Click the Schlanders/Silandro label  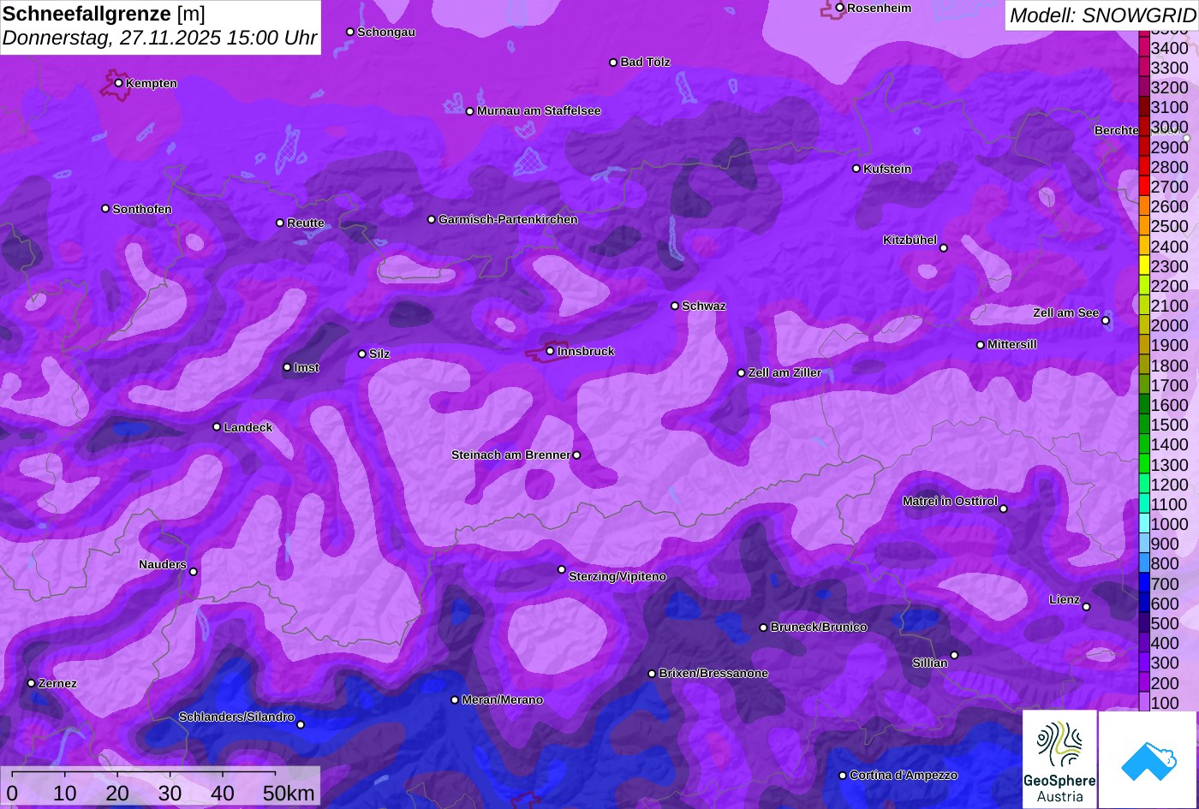[x=236, y=717]
